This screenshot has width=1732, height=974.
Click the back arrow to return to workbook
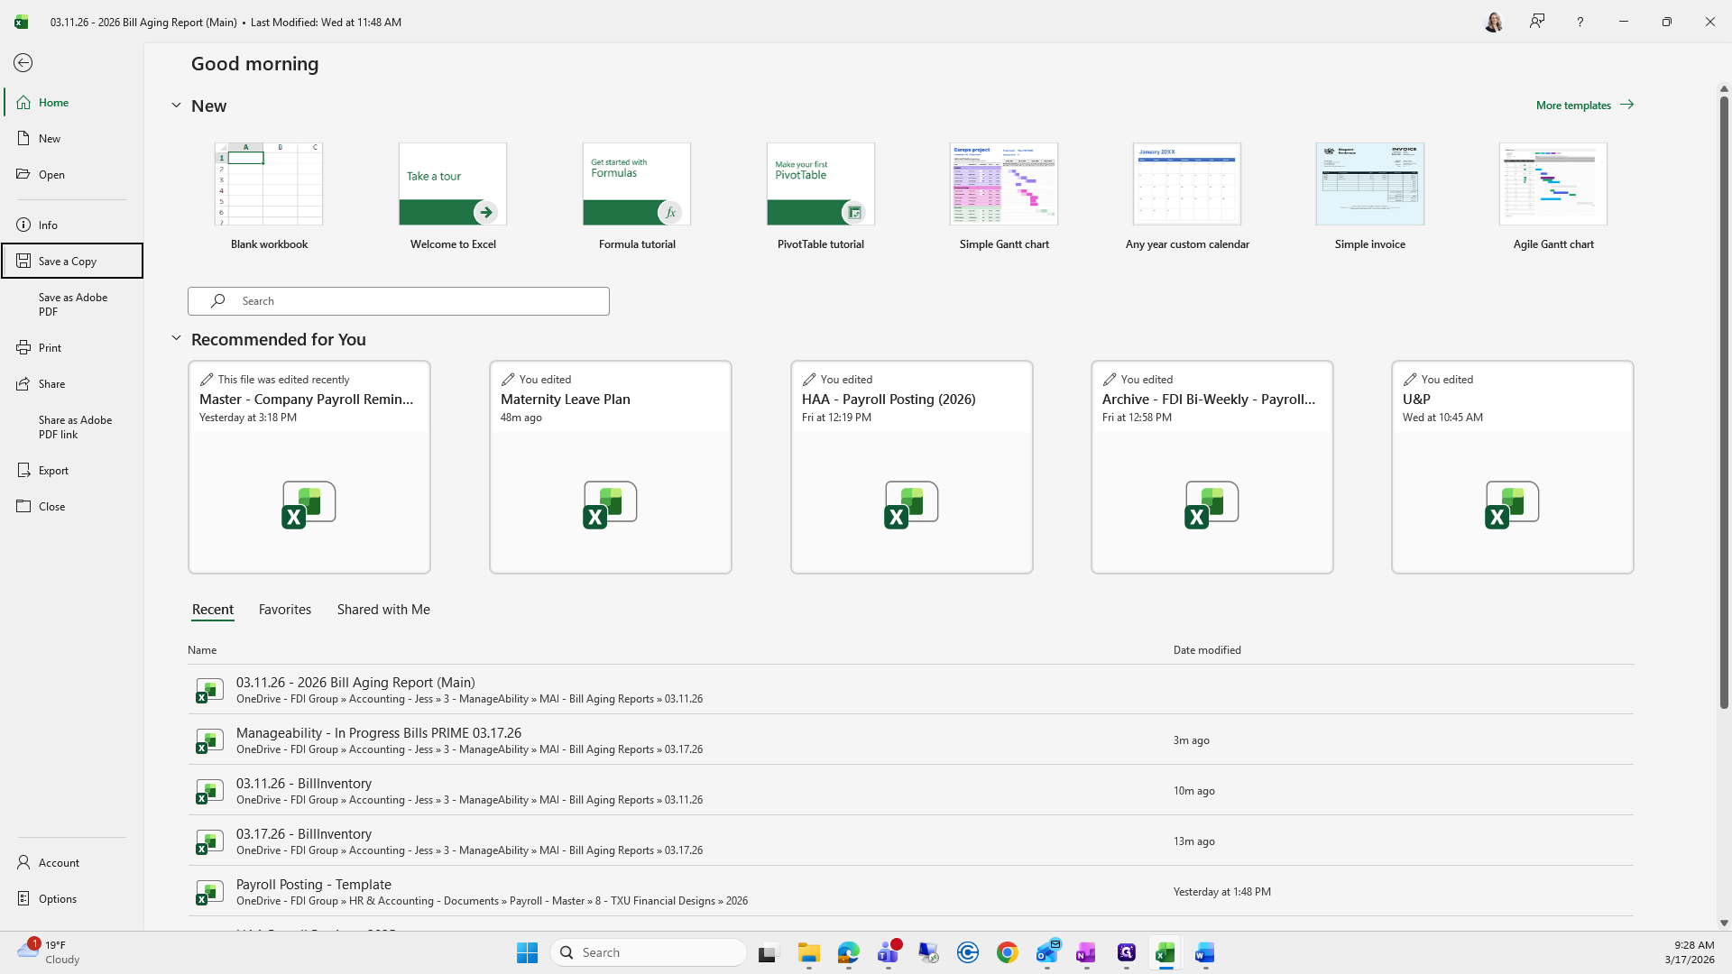[23, 62]
